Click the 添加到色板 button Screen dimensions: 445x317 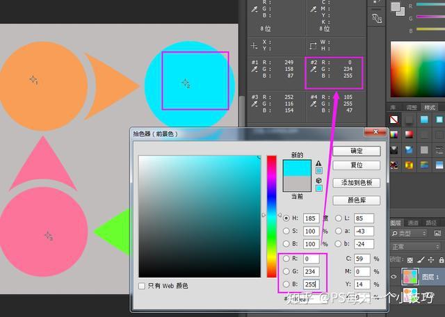357,182
